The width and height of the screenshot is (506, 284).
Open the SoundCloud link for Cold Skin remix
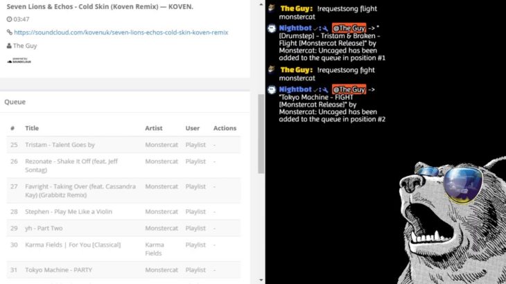tap(121, 33)
